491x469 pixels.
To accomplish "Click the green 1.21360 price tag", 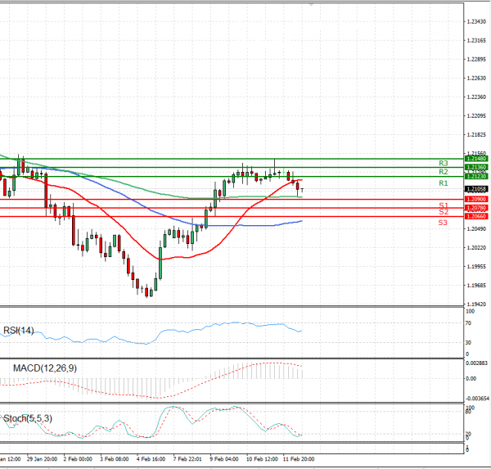I will coord(476,167).
